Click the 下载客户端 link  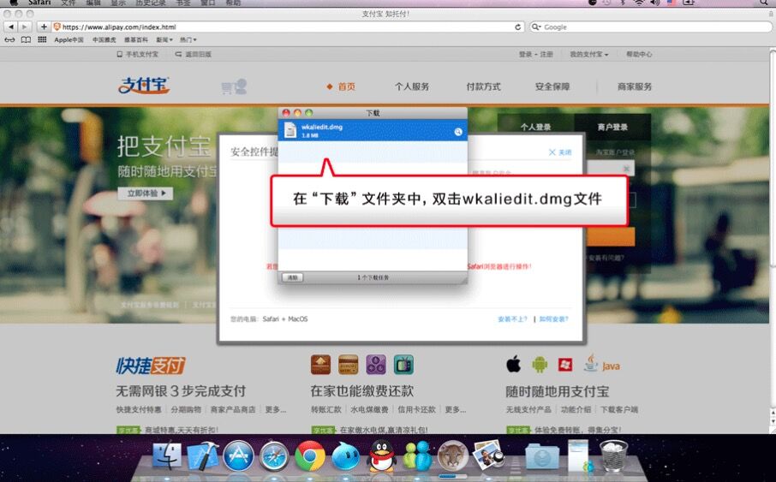pyautogui.click(x=619, y=410)
